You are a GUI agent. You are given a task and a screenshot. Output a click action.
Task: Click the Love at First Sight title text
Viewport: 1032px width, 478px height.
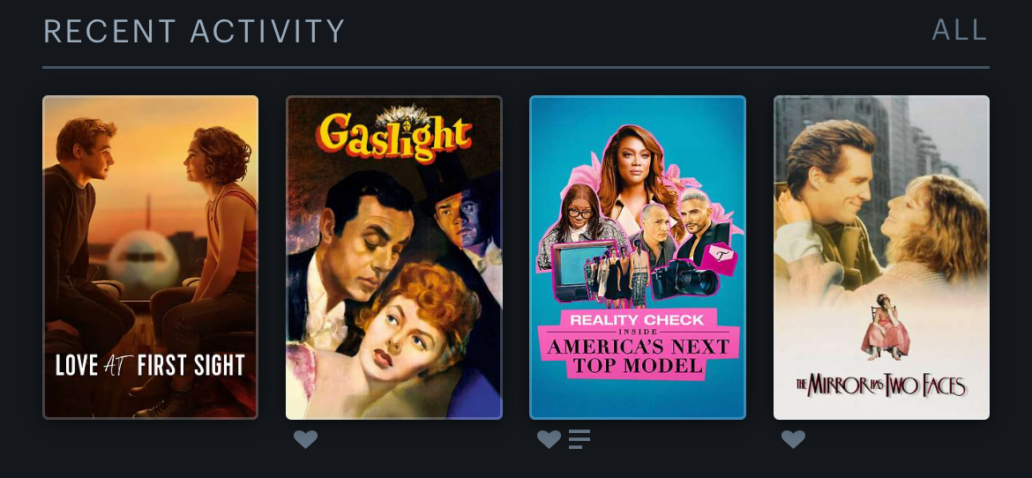tap(150, 365)
